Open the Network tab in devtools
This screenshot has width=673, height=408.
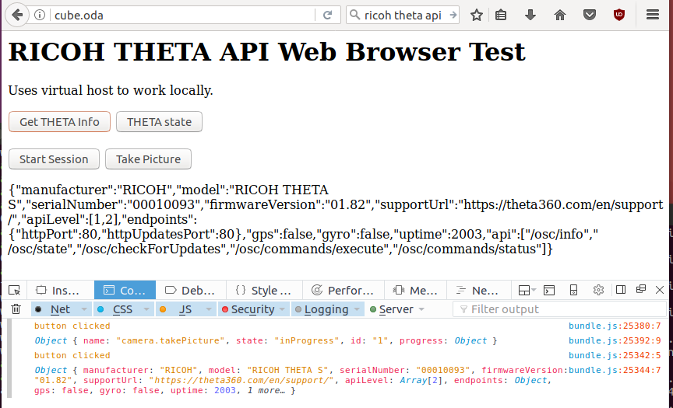click(478, 291)
